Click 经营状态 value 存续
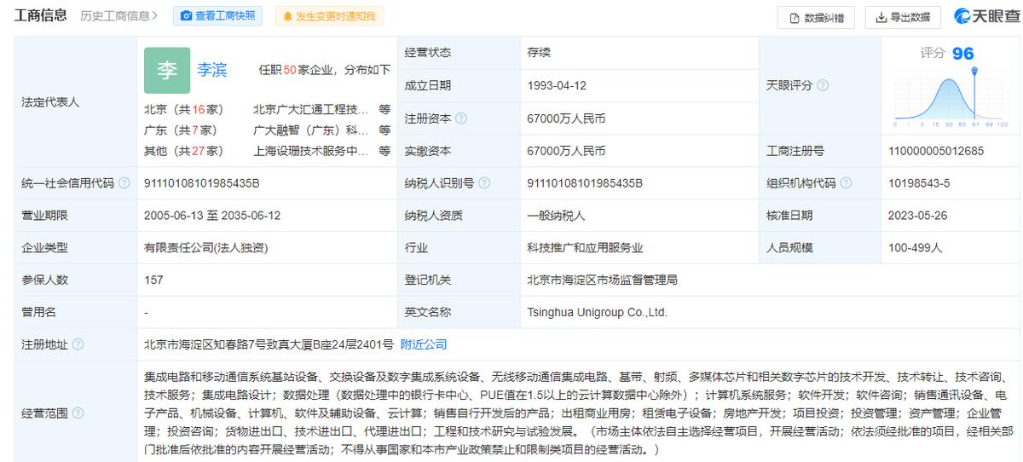Image resolution: width=1023 pixels, height=462 pixels. point(539,53)
